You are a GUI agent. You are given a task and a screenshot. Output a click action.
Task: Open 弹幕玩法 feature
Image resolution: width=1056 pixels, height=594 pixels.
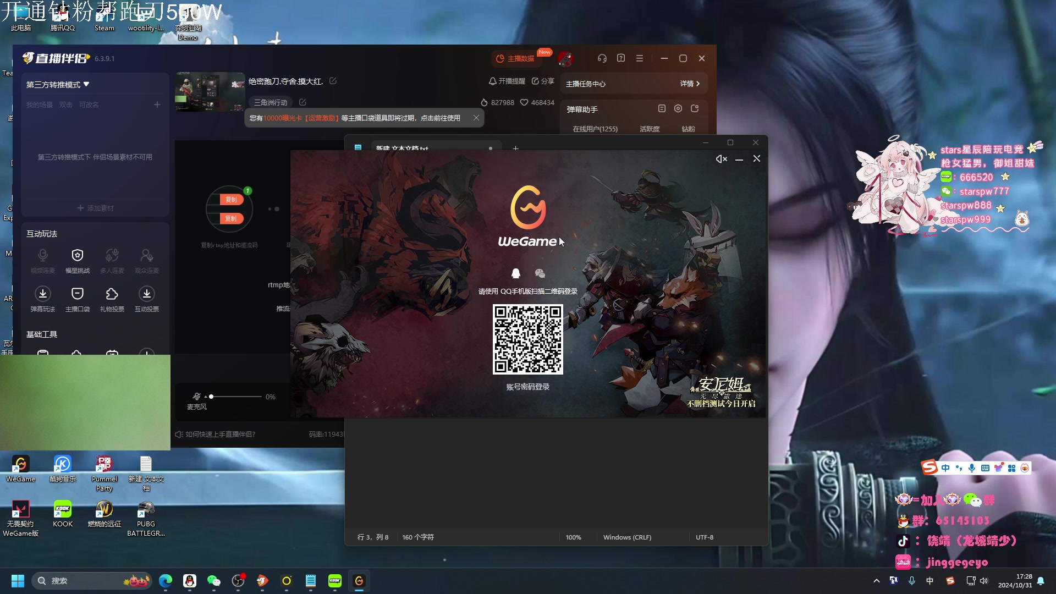click(x=43, y=299)
